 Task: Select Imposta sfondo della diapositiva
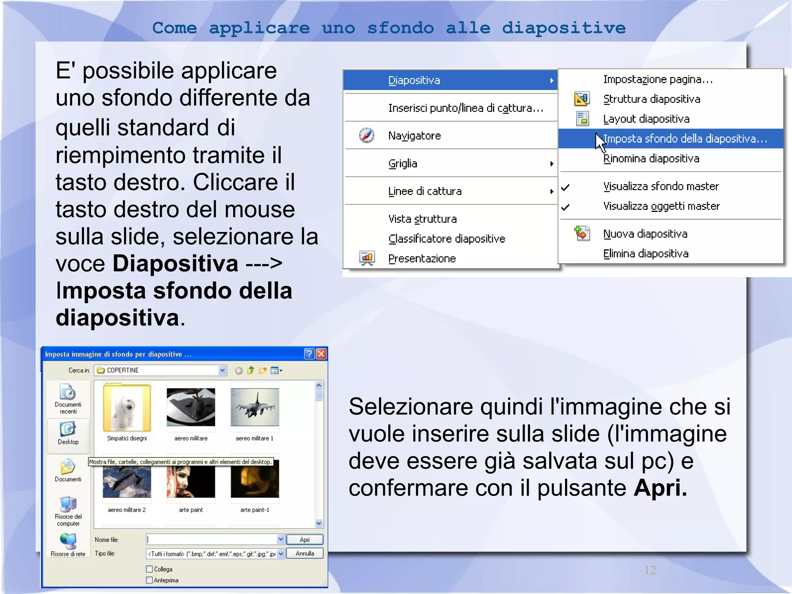[x=671, y=138]
